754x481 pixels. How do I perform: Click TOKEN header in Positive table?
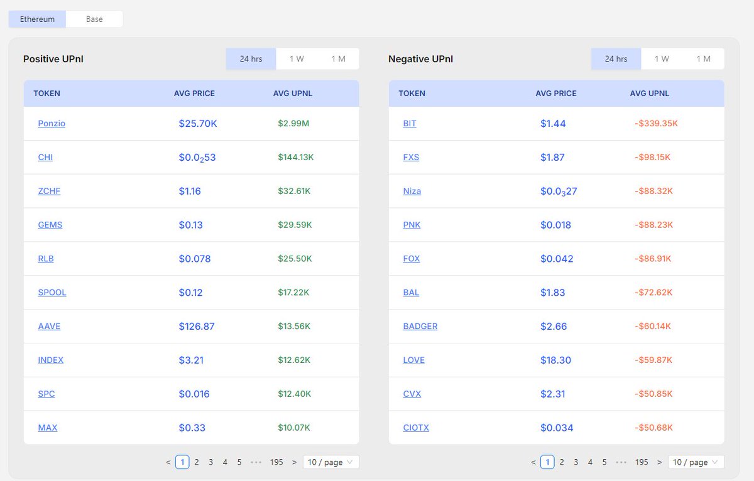[x=47, y=94]
